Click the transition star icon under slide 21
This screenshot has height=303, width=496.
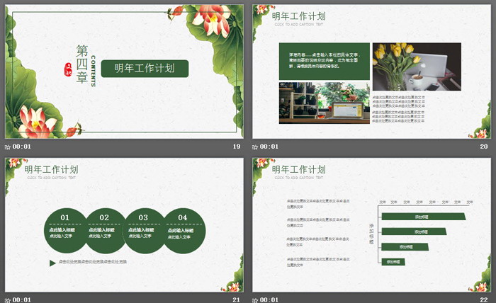point(8,300)
